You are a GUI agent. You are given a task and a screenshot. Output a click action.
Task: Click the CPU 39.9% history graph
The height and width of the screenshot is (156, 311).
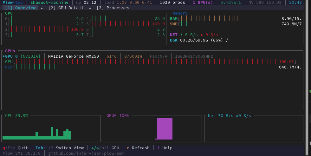click(x=51, y=129)
